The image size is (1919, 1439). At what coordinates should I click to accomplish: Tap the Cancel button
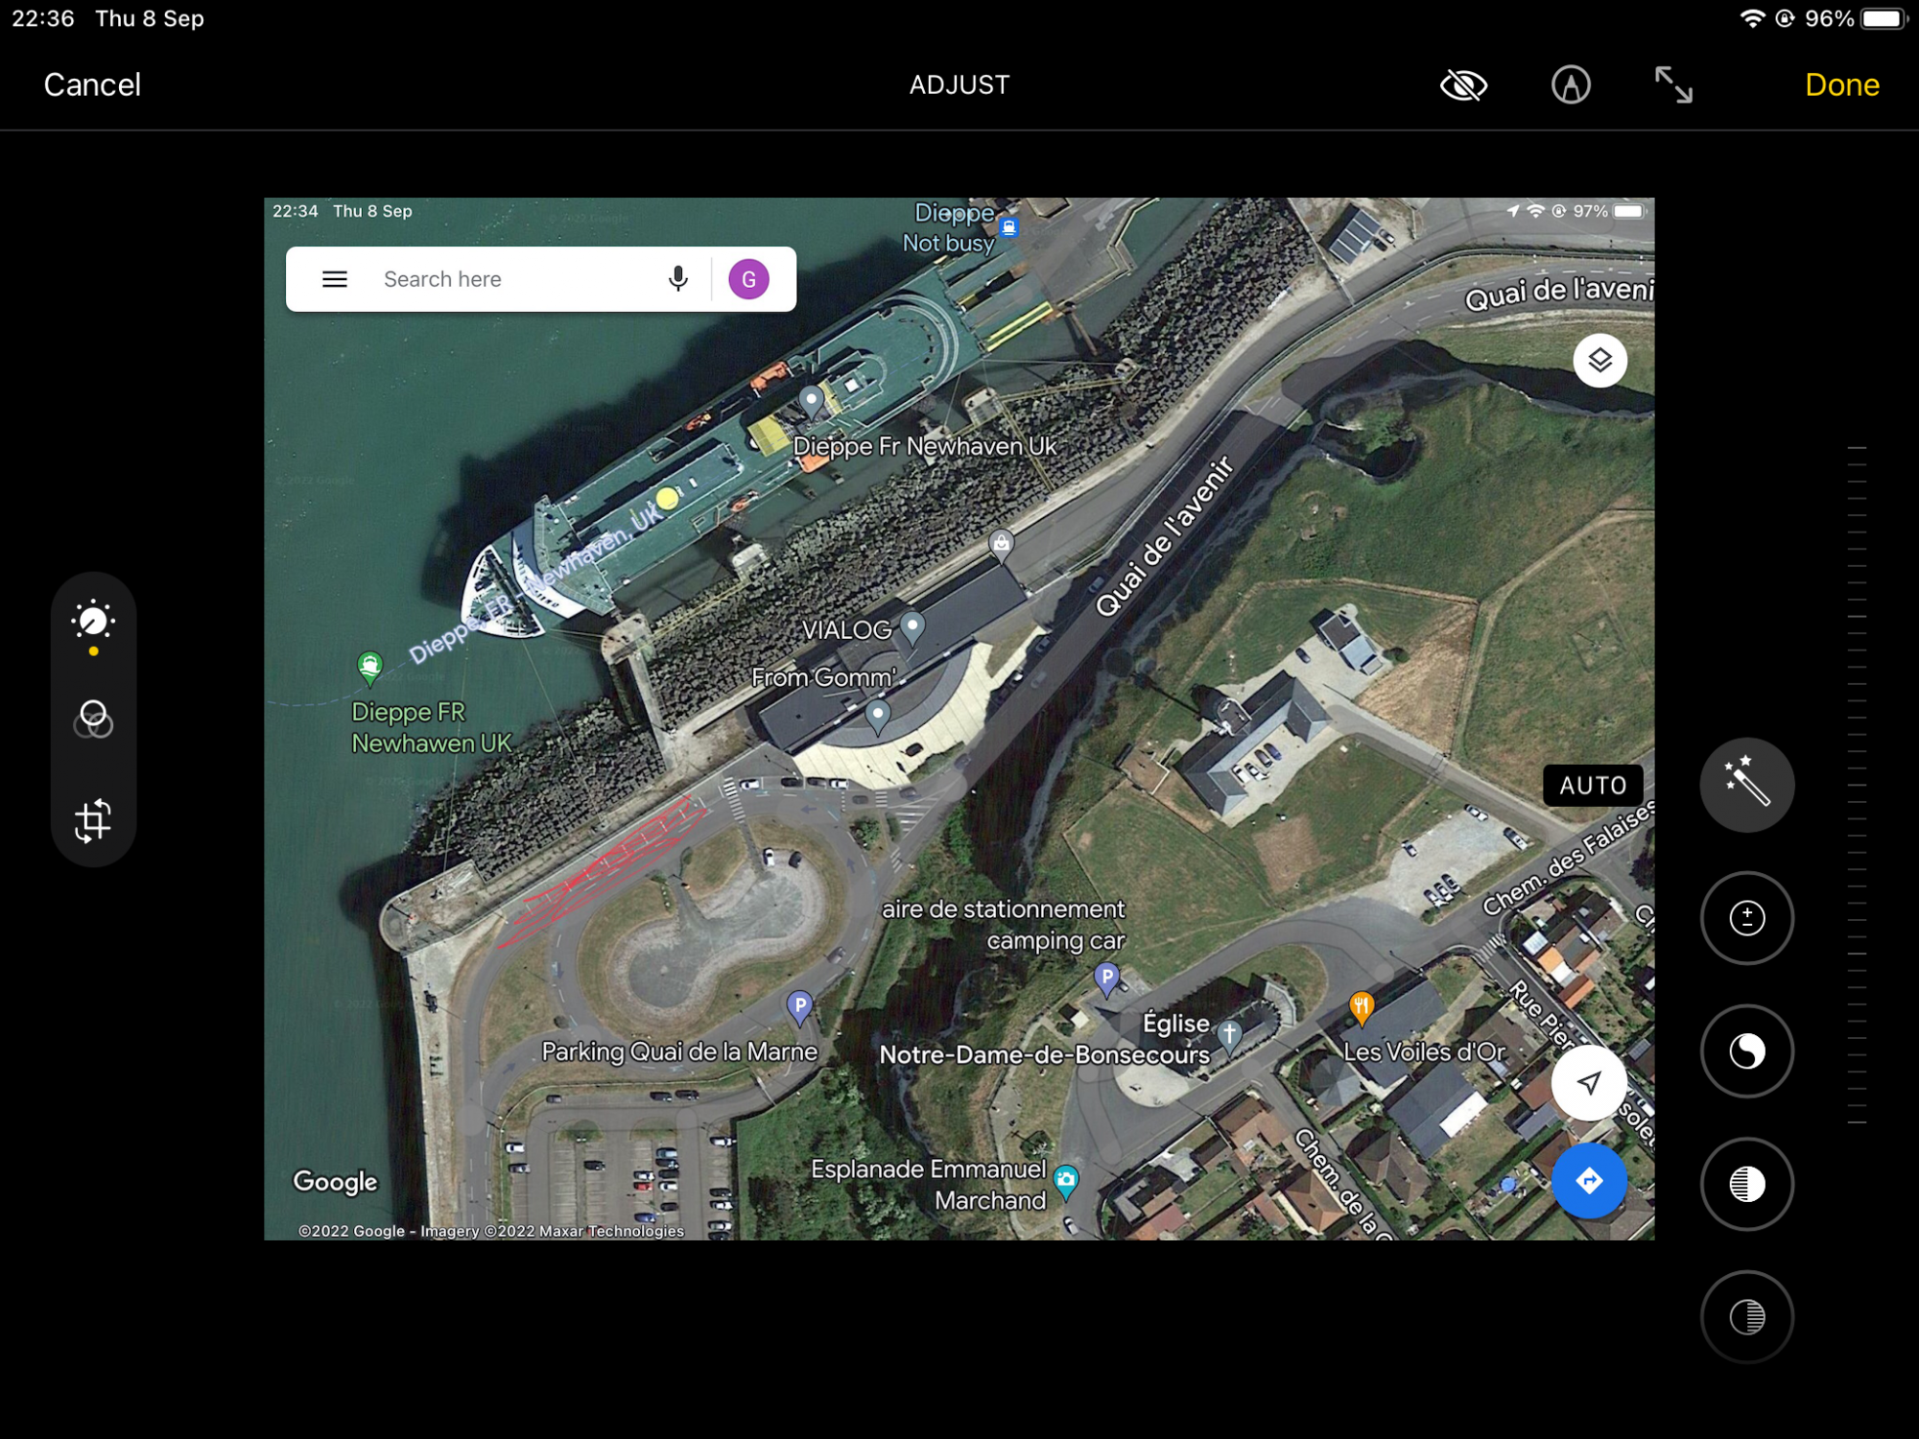pyautogui.click(x=92, y=84)
